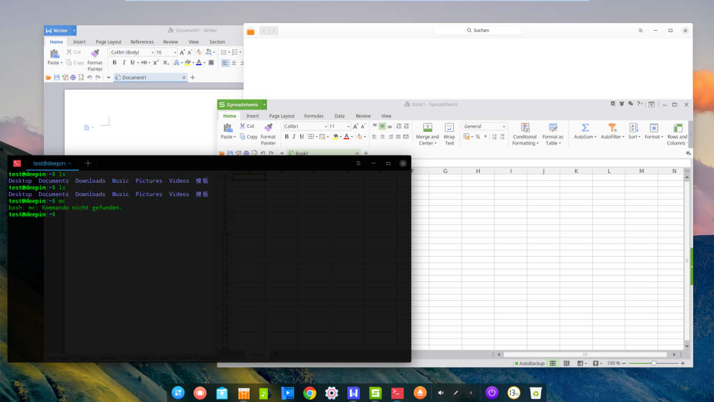Open the green Spreadsheets application menu dropdown
Image resolution: width=714 pixels, height=402 pixels.
(x=265, y=105)
